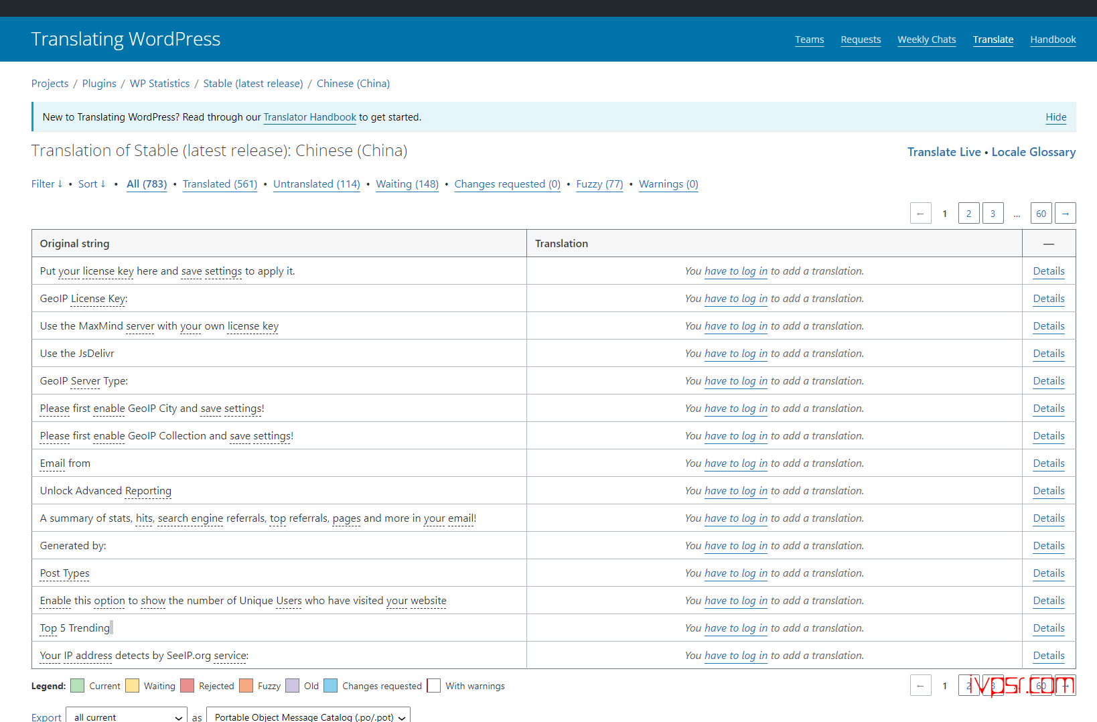Click the yellow Waiting legend swatch
This screenshot has width=1097, height=722.
click(x=132, y=686)
